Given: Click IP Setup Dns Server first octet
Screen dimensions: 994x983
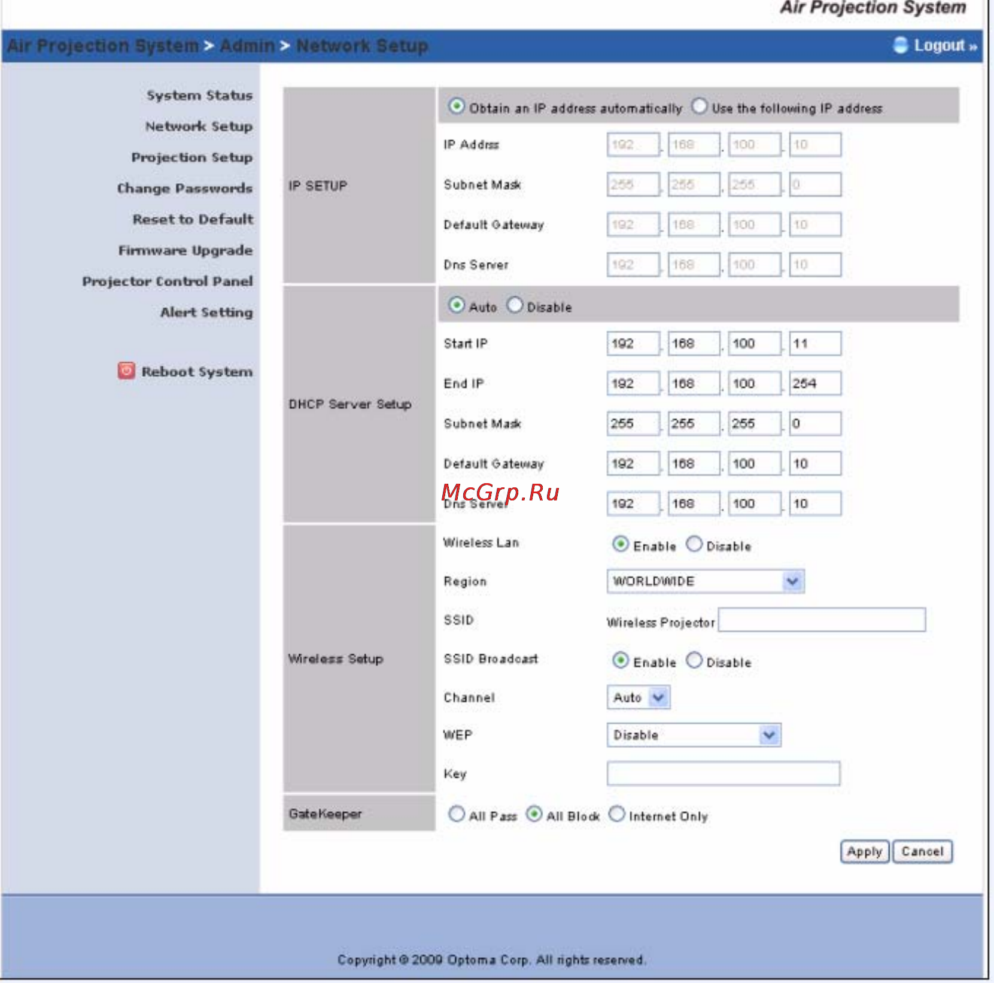Looking at the screenshot, I should pos(633,265).
